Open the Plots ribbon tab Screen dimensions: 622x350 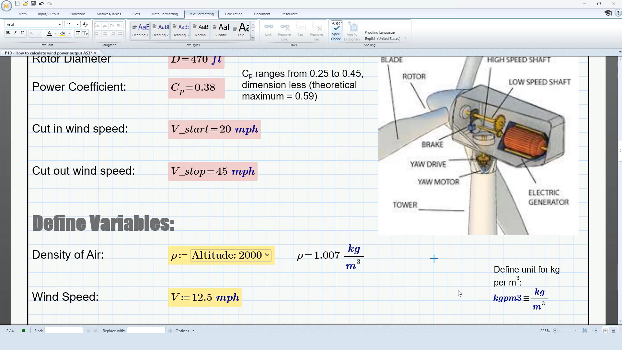(x=136, y=14)
